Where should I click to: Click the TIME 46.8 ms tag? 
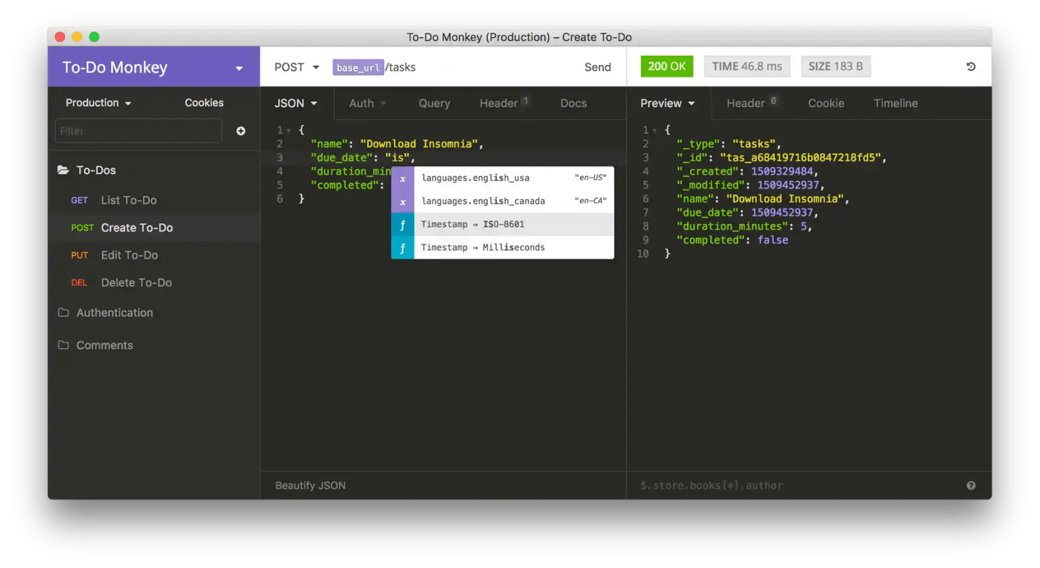coord(747,66)
